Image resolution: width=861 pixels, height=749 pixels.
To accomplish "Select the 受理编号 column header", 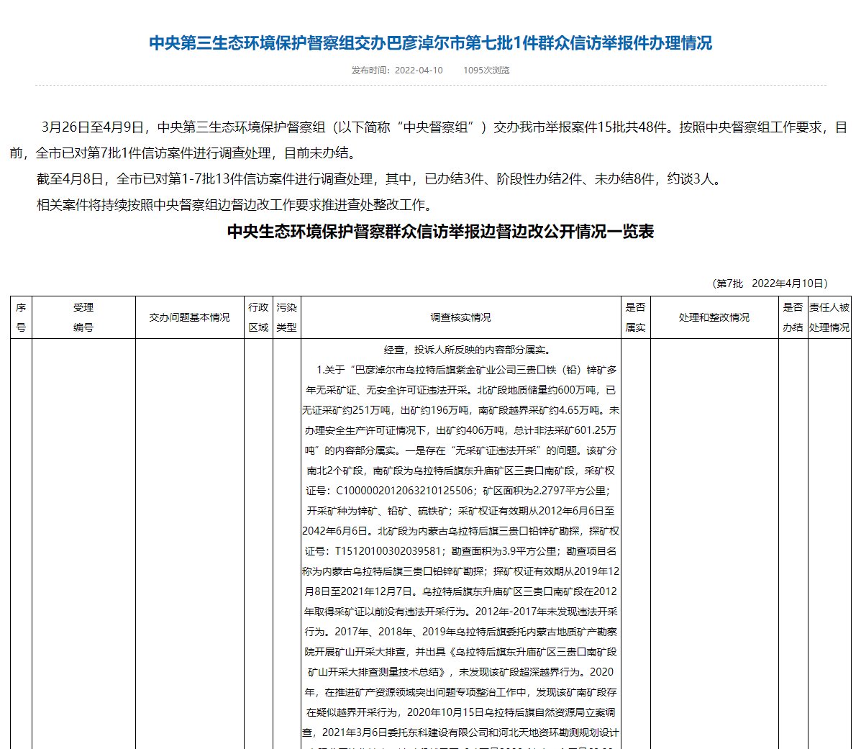I will [x=83, y=317].
